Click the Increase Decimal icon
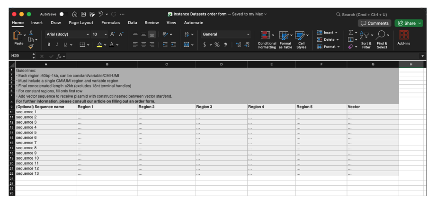The width and height of the screenshot is (436, 208). click(238, 45)
